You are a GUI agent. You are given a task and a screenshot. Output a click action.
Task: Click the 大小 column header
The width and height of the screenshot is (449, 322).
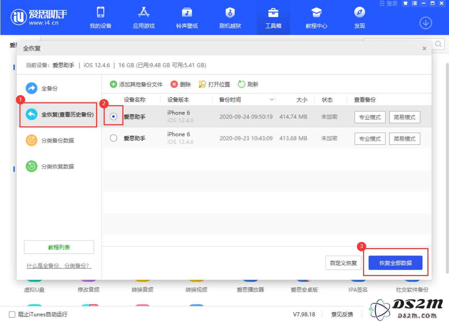(x=302, y=100)
